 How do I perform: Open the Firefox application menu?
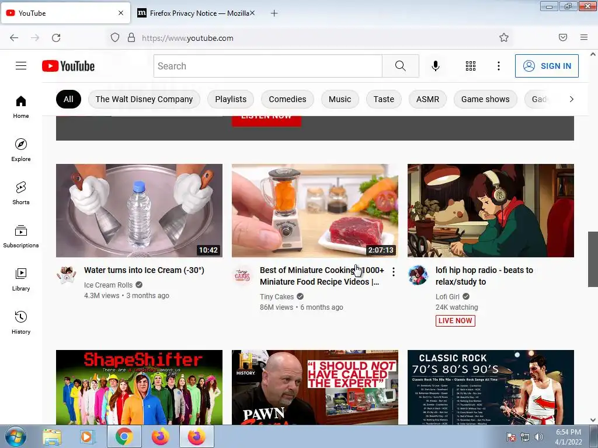coord(584,37)
